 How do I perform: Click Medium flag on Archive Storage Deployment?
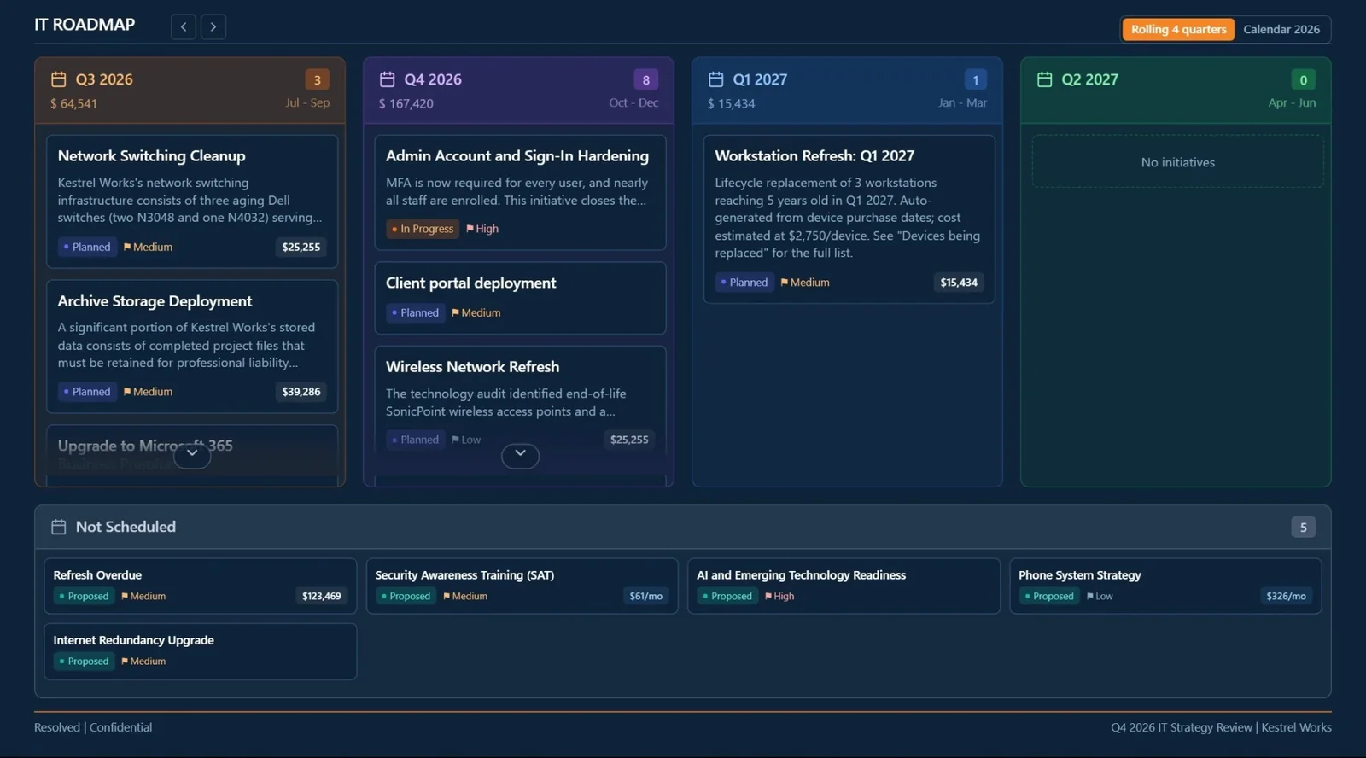click(148, 392)
